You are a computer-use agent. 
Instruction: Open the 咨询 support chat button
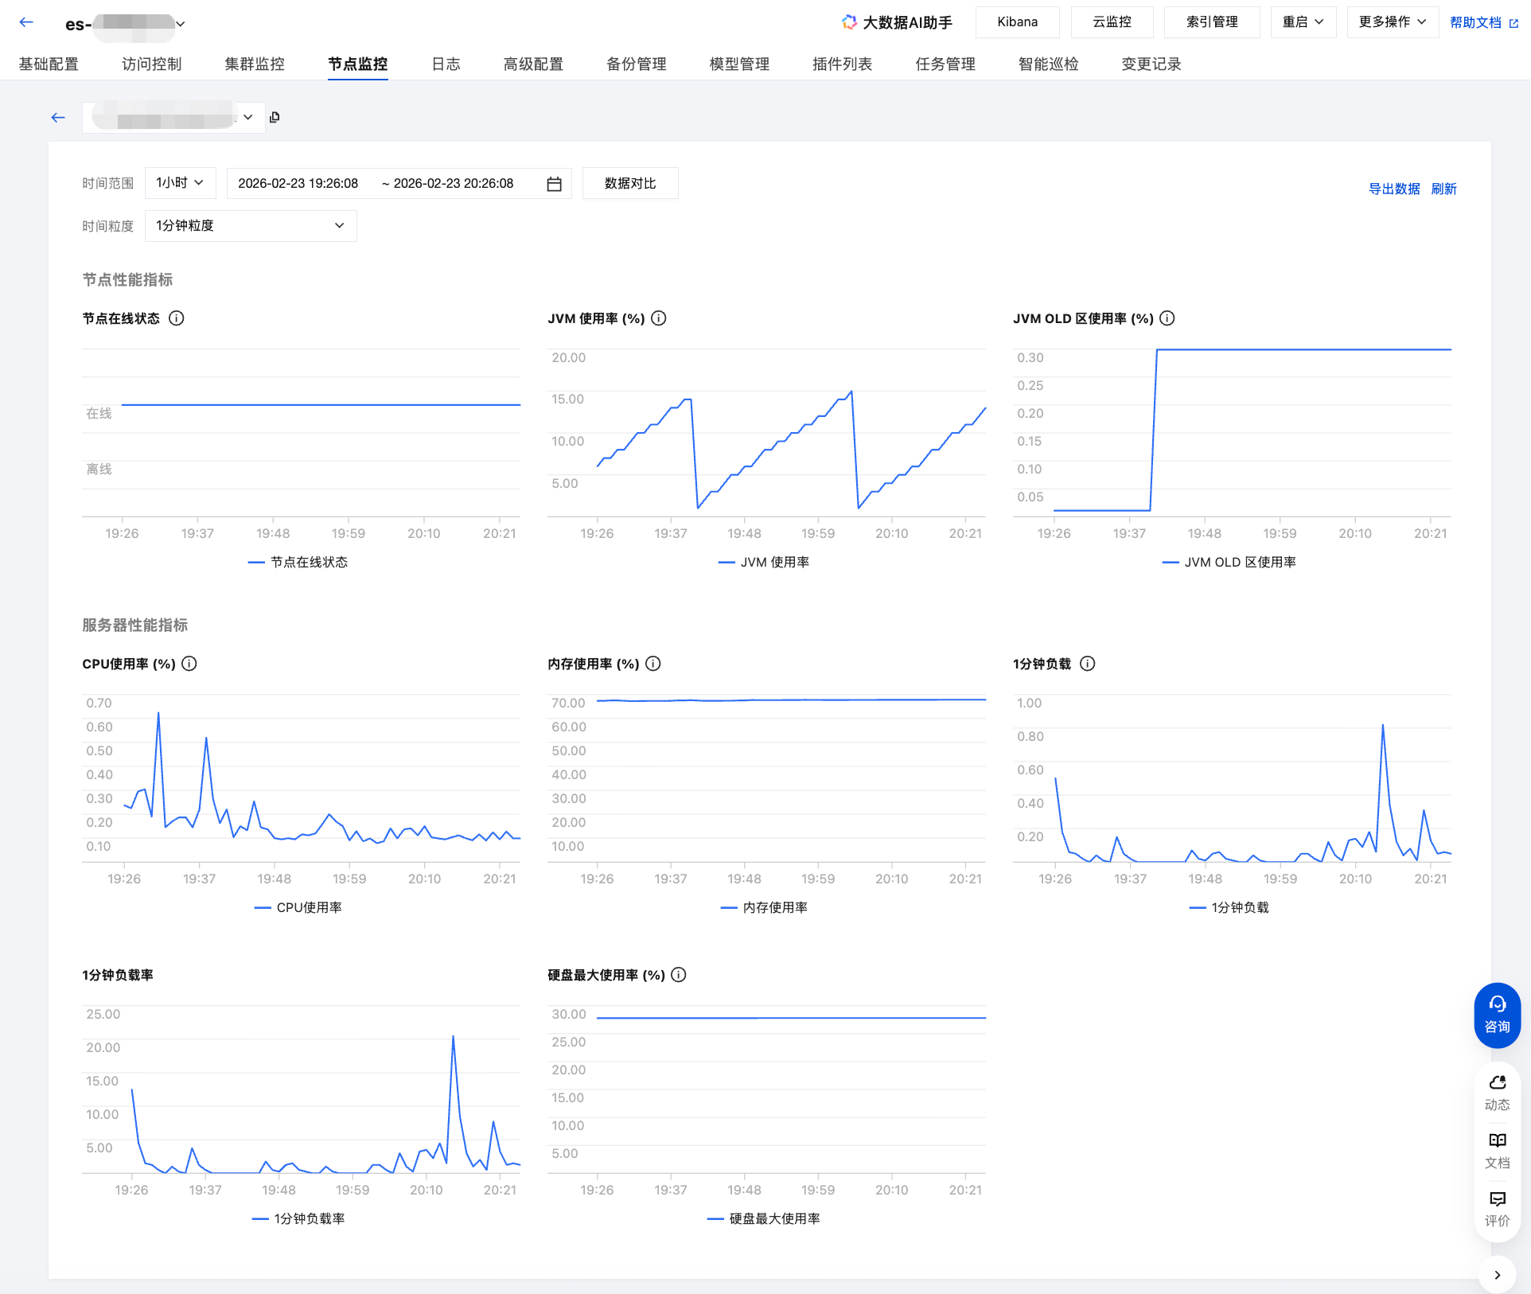tap(1497, 1015)
